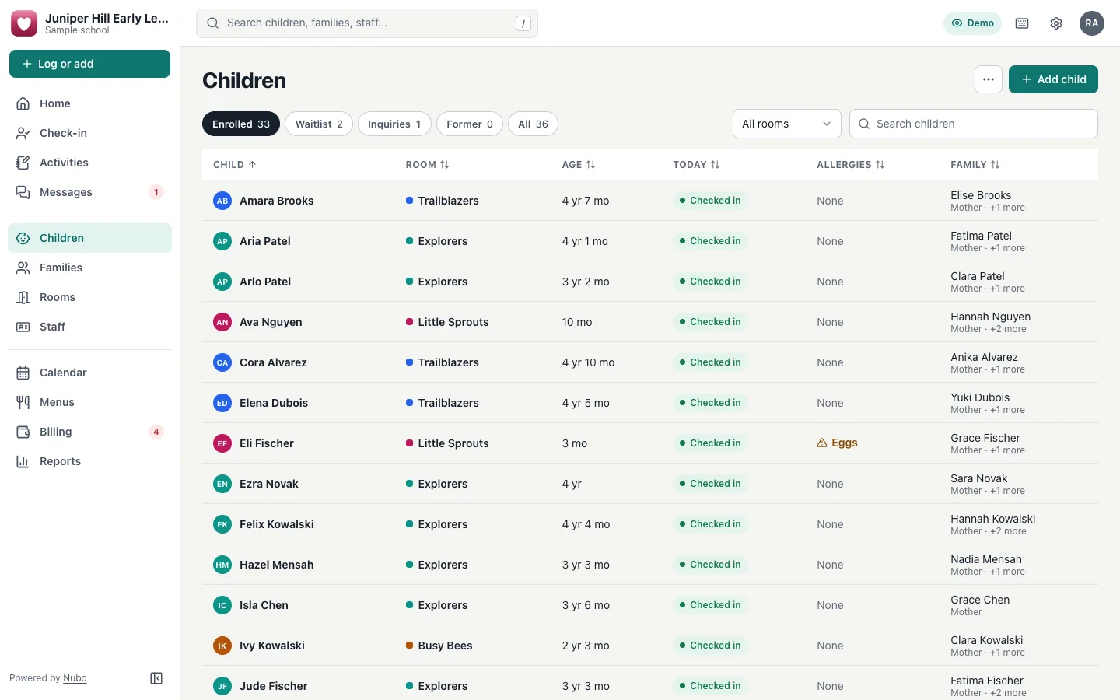Click the Juniper Hill heart logo icon
This screenshot has width=1120, height=700.
(x=23, y=23)
